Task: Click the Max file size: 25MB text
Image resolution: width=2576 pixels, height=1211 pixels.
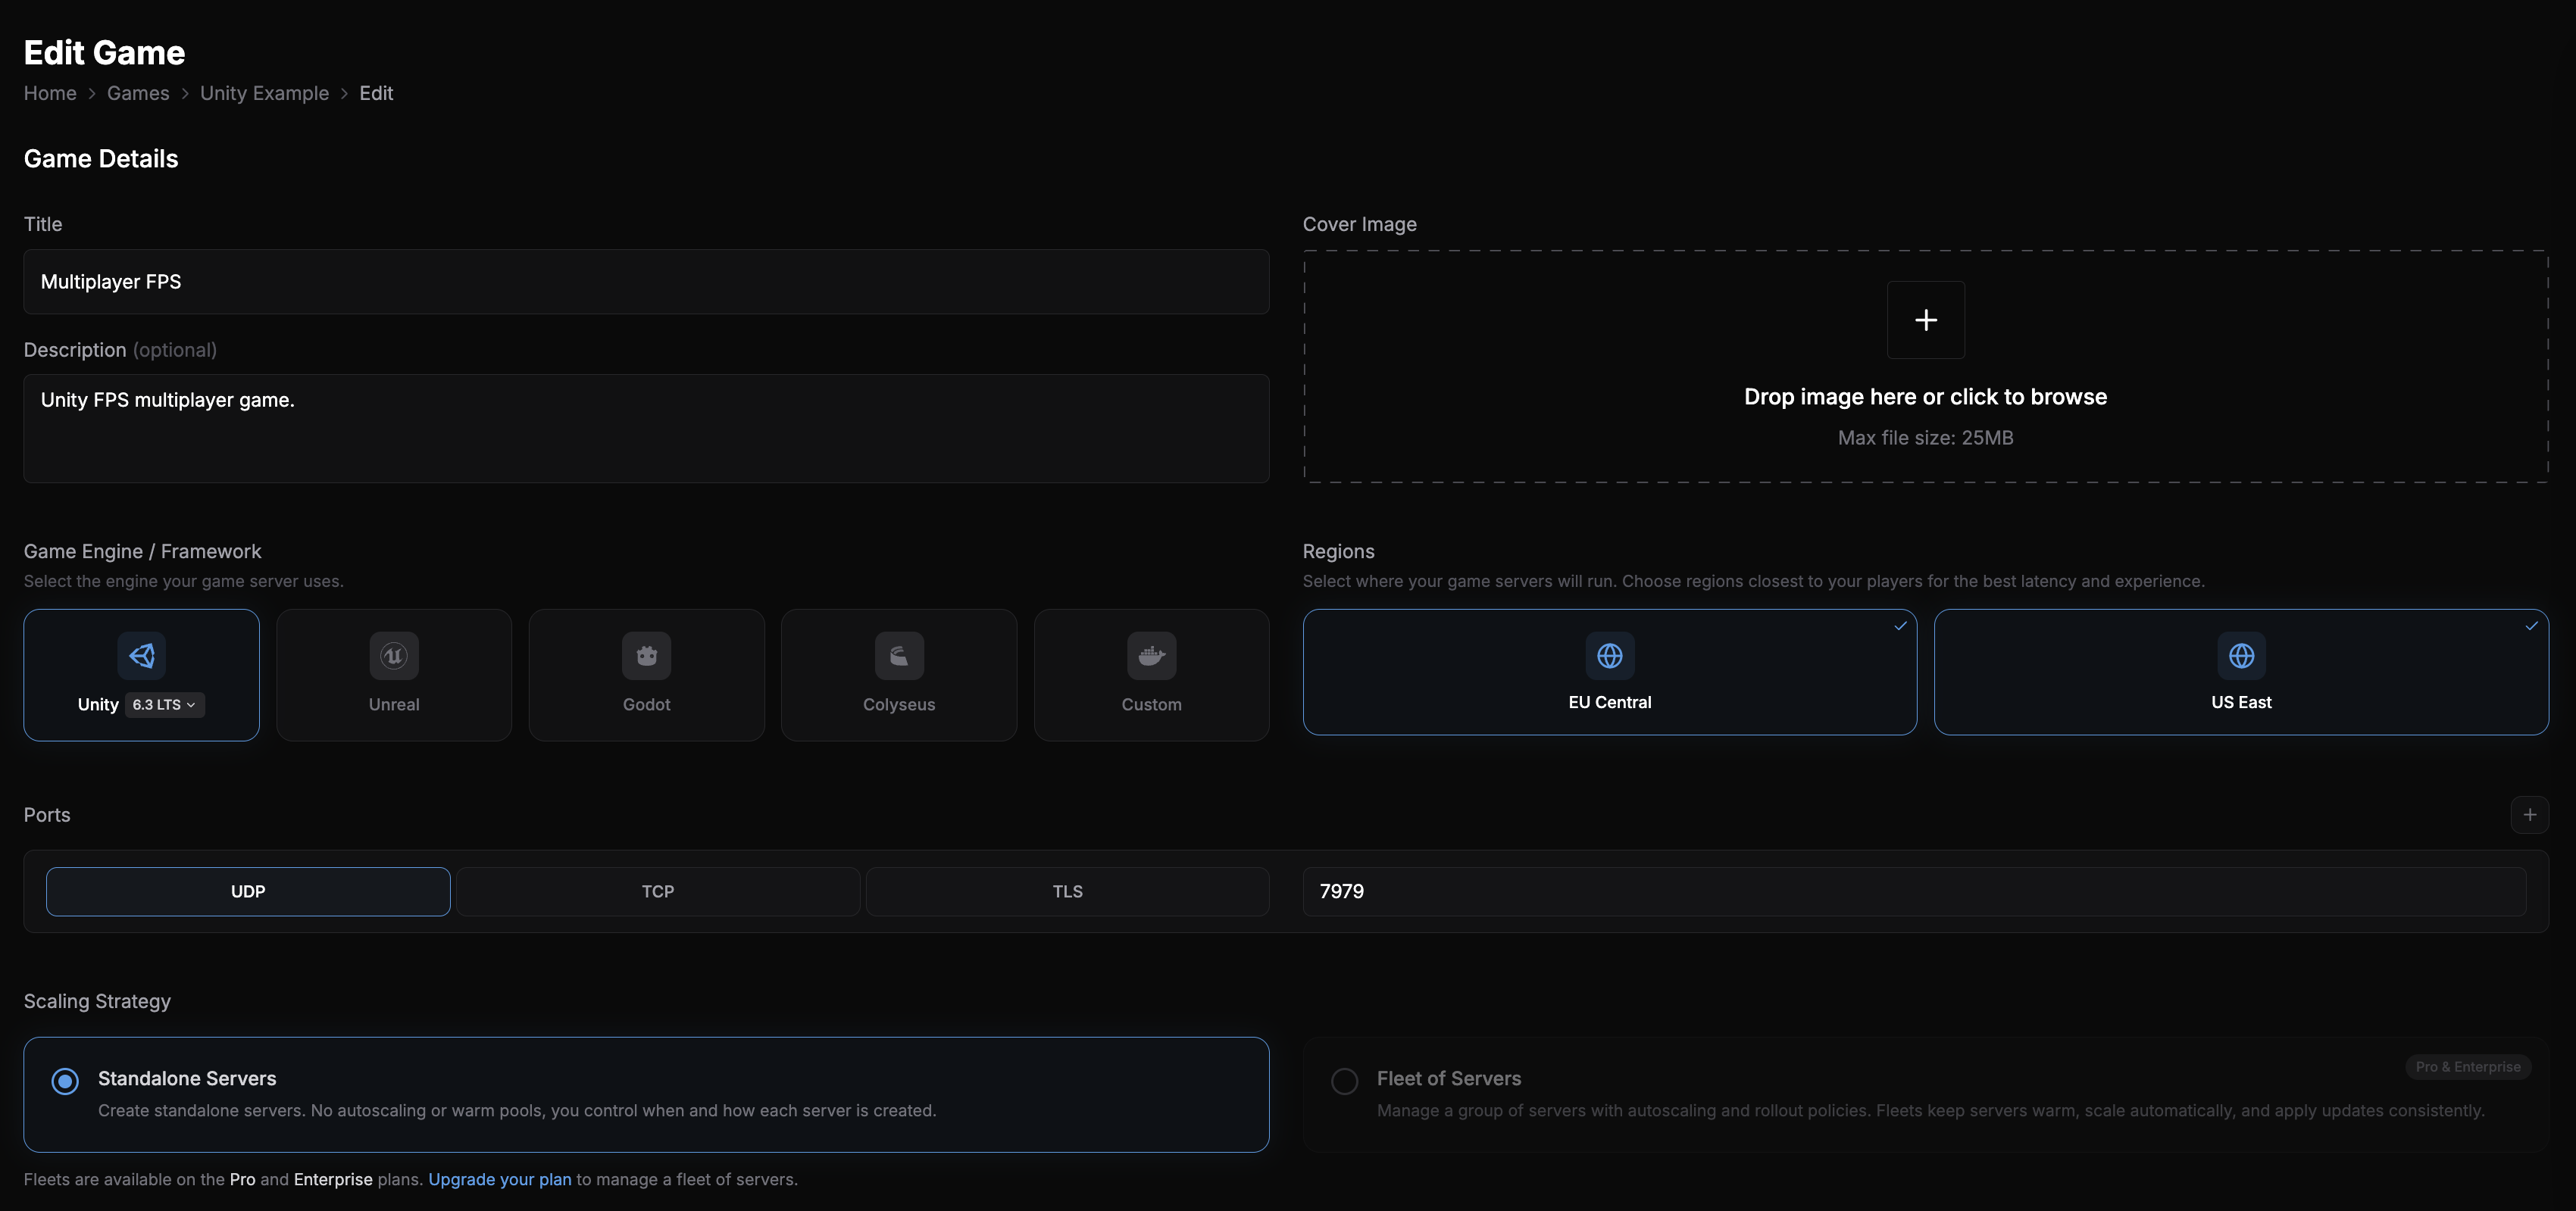Action: pos(1925,438)
